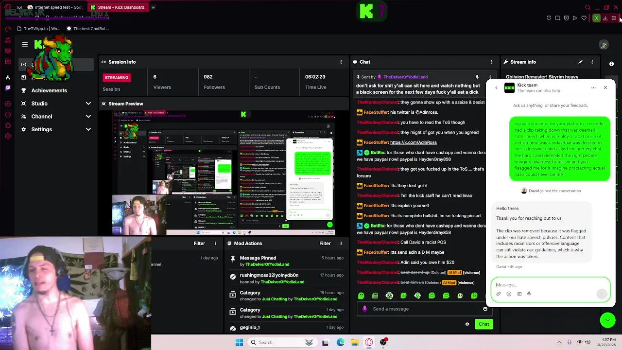Open Chat panel three-dot menu
The image size is (622, 350).
(491, 62)
